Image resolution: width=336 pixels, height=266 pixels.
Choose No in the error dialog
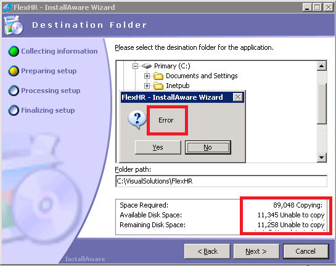208,147
